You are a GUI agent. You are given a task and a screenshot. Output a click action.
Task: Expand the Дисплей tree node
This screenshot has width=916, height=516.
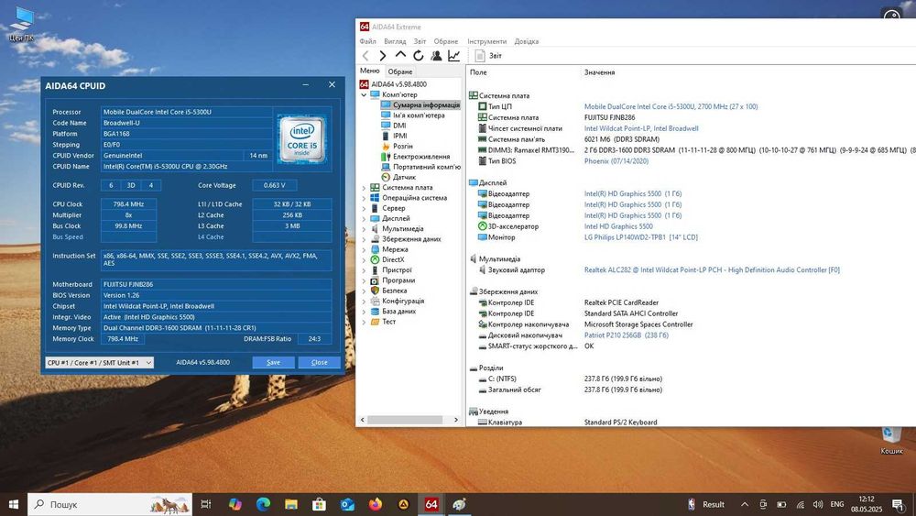(x=364, y=218)
